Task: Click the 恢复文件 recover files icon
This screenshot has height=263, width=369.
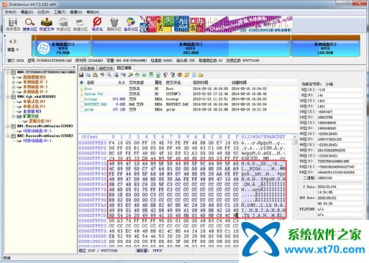Action: point(47,24)
